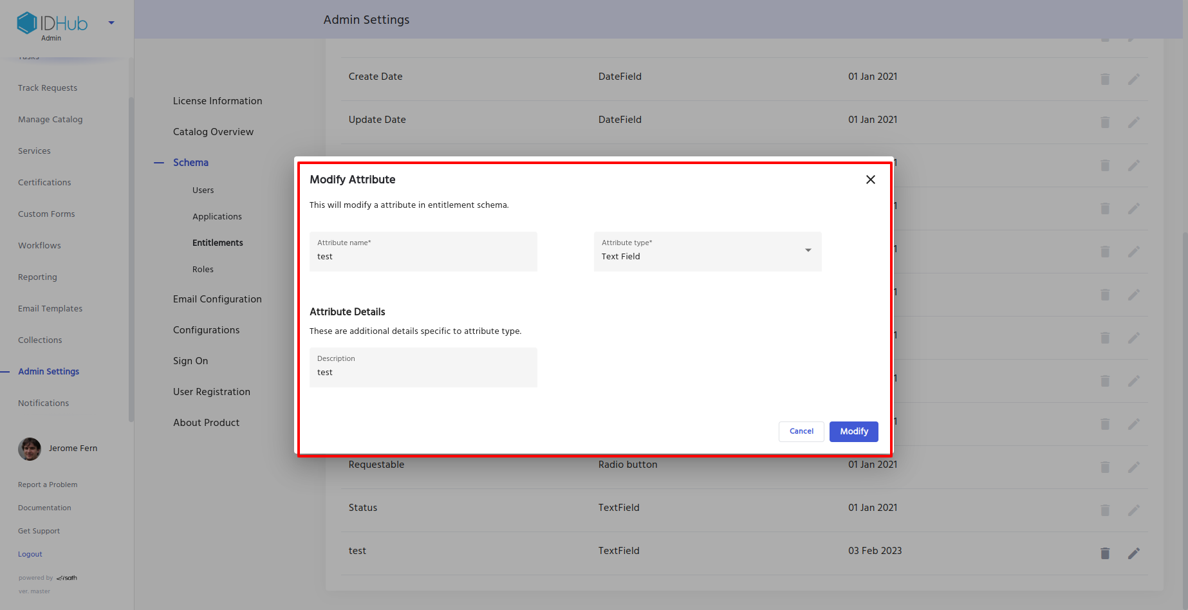
Task: Click trash icon in Create Date row
Action: 1105,79
